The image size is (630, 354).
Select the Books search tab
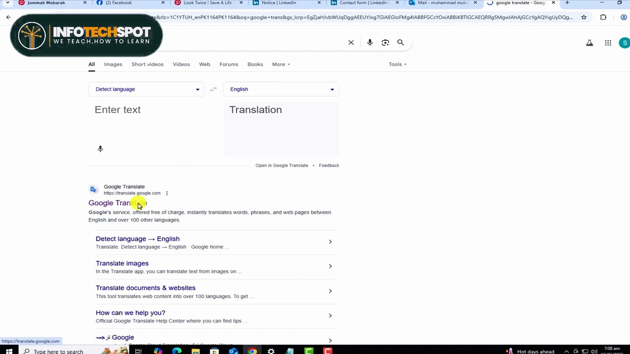255,64
